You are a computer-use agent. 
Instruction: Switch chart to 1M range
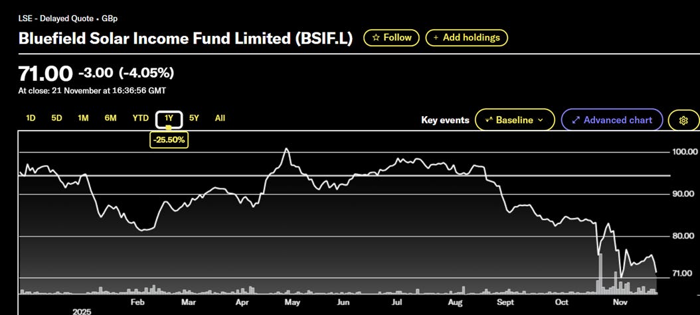coord(83,119)
